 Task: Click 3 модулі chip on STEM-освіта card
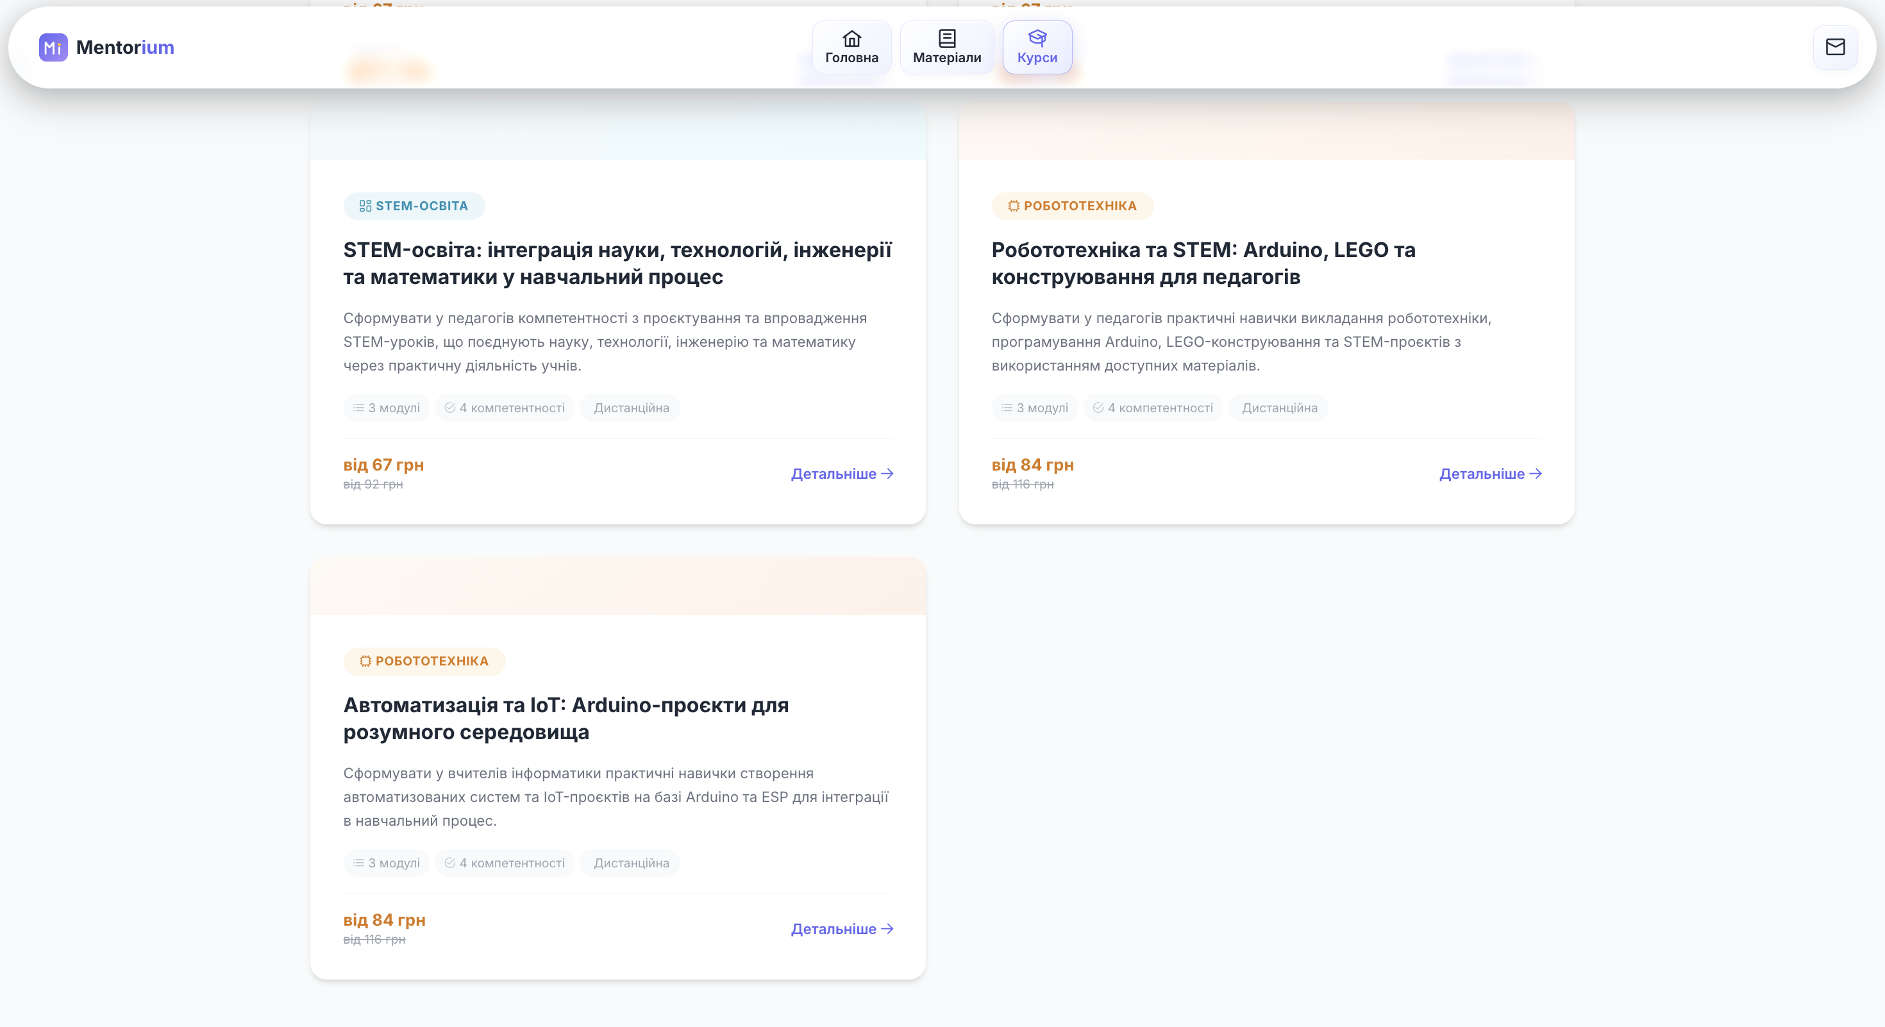(387, 408)
